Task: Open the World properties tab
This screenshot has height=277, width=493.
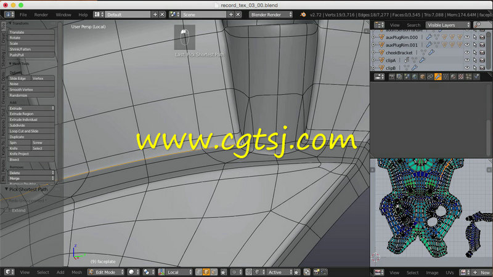Action: click(415, 76)
